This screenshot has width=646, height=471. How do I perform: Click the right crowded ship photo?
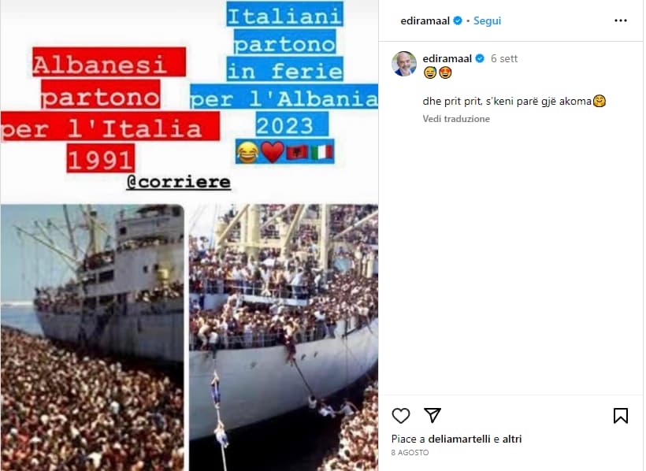point(284,337)
